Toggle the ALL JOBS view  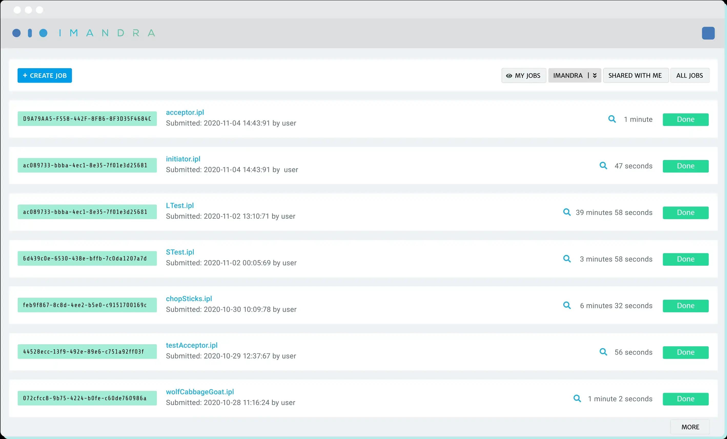[690, 75]
